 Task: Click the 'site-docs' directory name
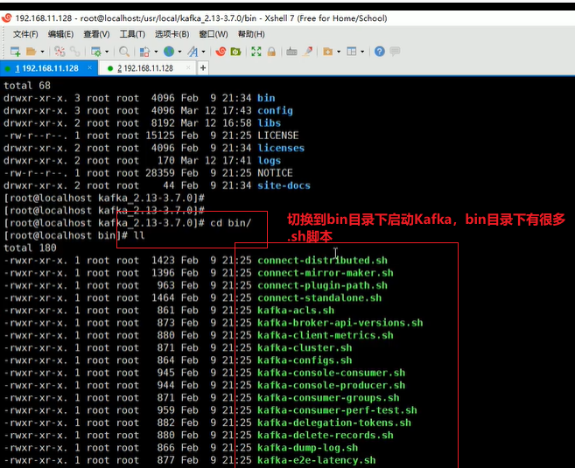click(284, 185)
